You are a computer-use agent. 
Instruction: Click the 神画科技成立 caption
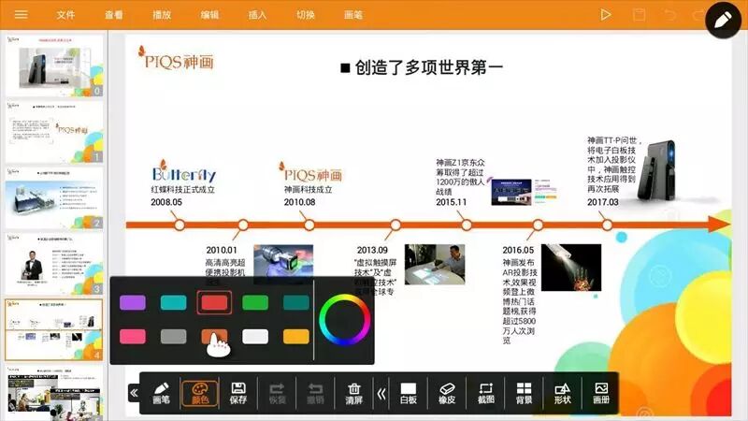309,190
